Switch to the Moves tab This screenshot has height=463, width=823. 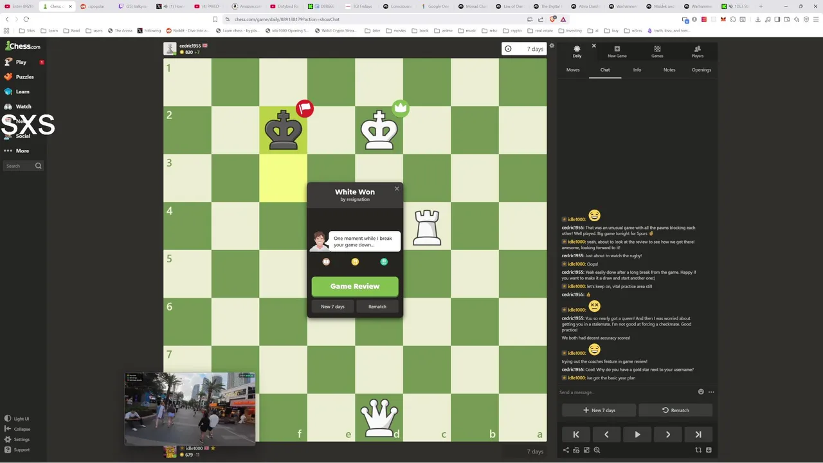point(573,69)
